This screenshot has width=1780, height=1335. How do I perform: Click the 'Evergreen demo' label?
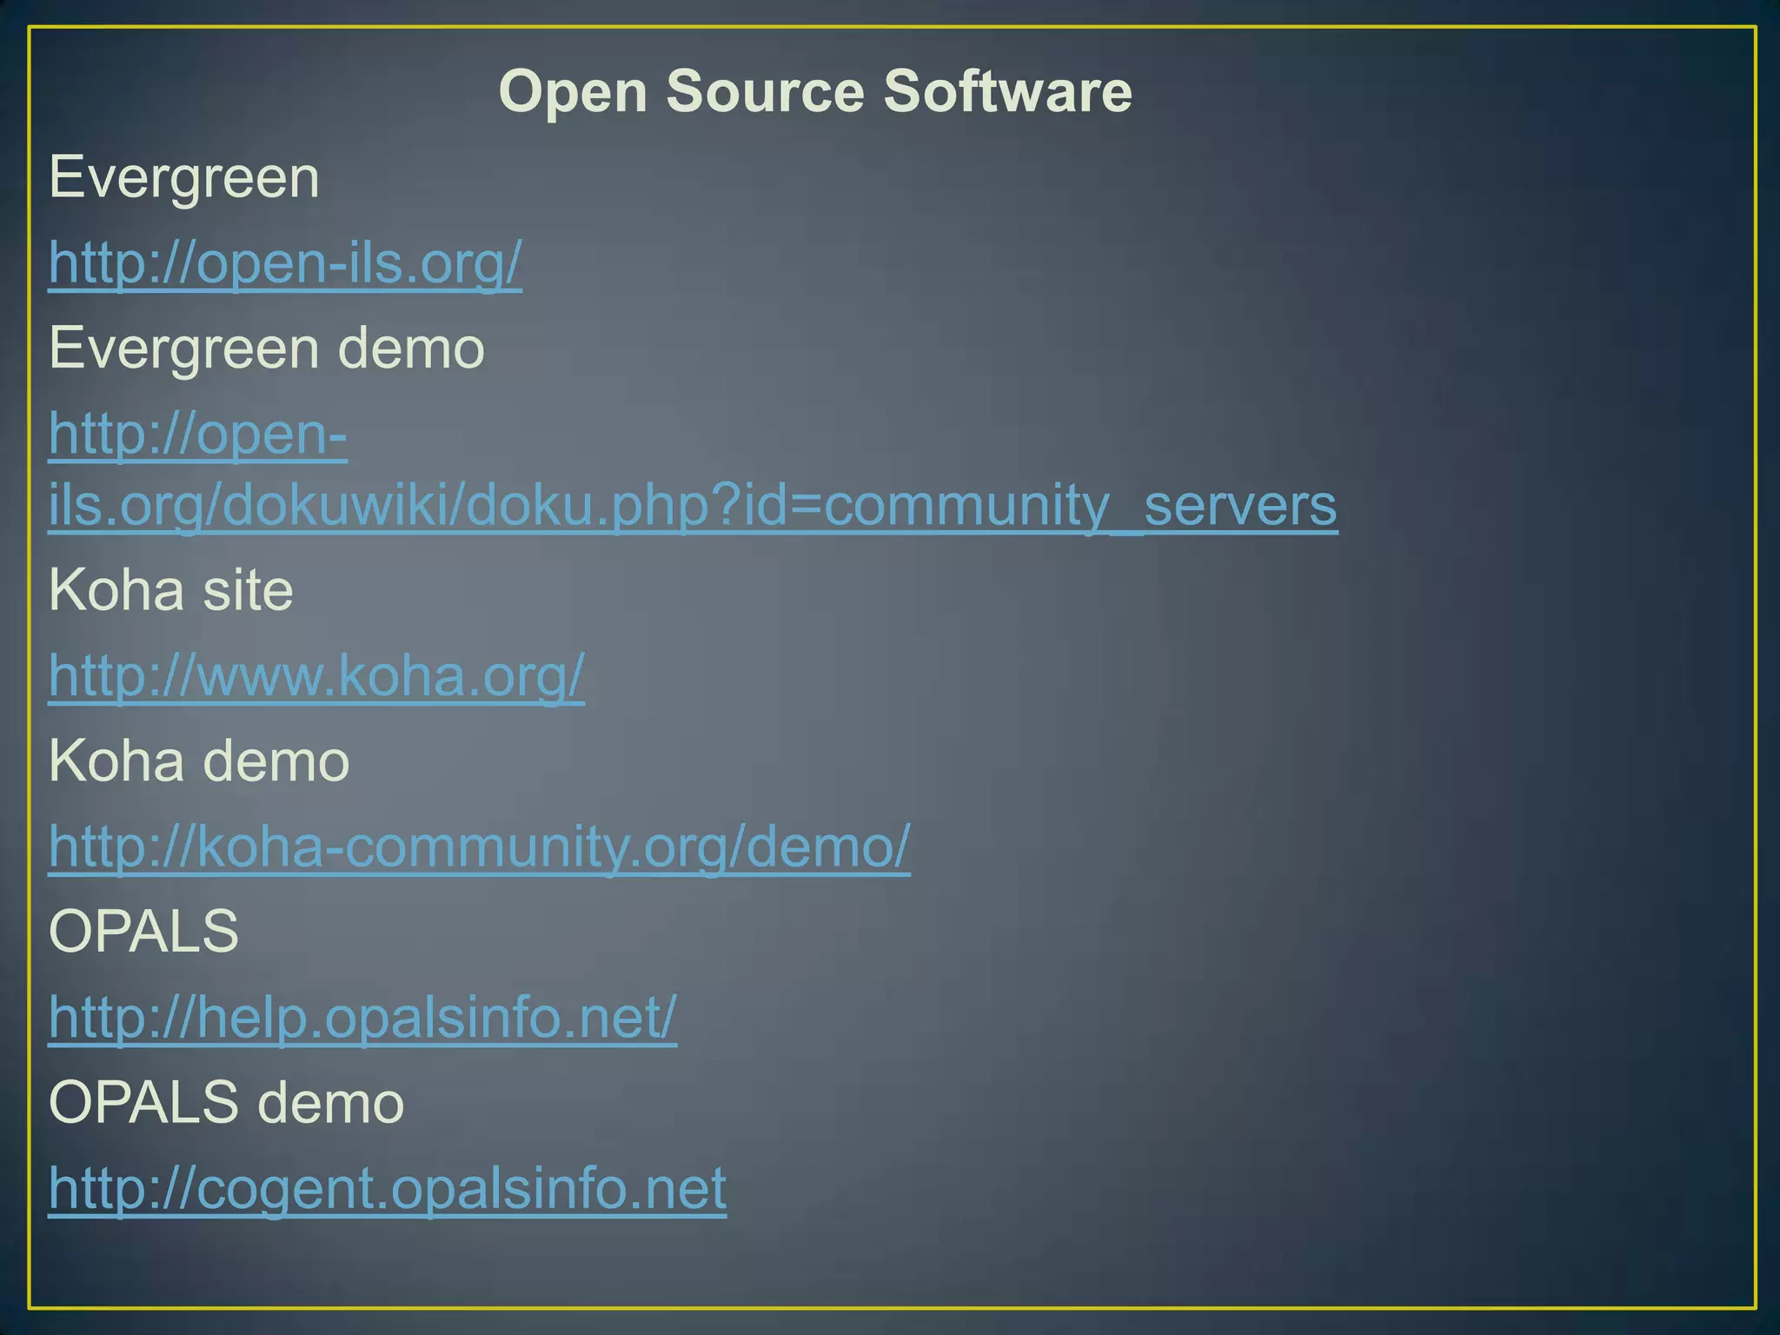267,349
